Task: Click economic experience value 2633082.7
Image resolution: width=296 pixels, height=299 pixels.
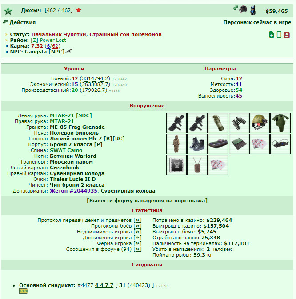Action: coord(95,84)
